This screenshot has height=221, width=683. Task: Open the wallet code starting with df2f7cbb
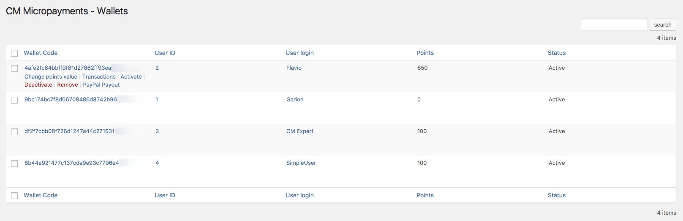69,131
